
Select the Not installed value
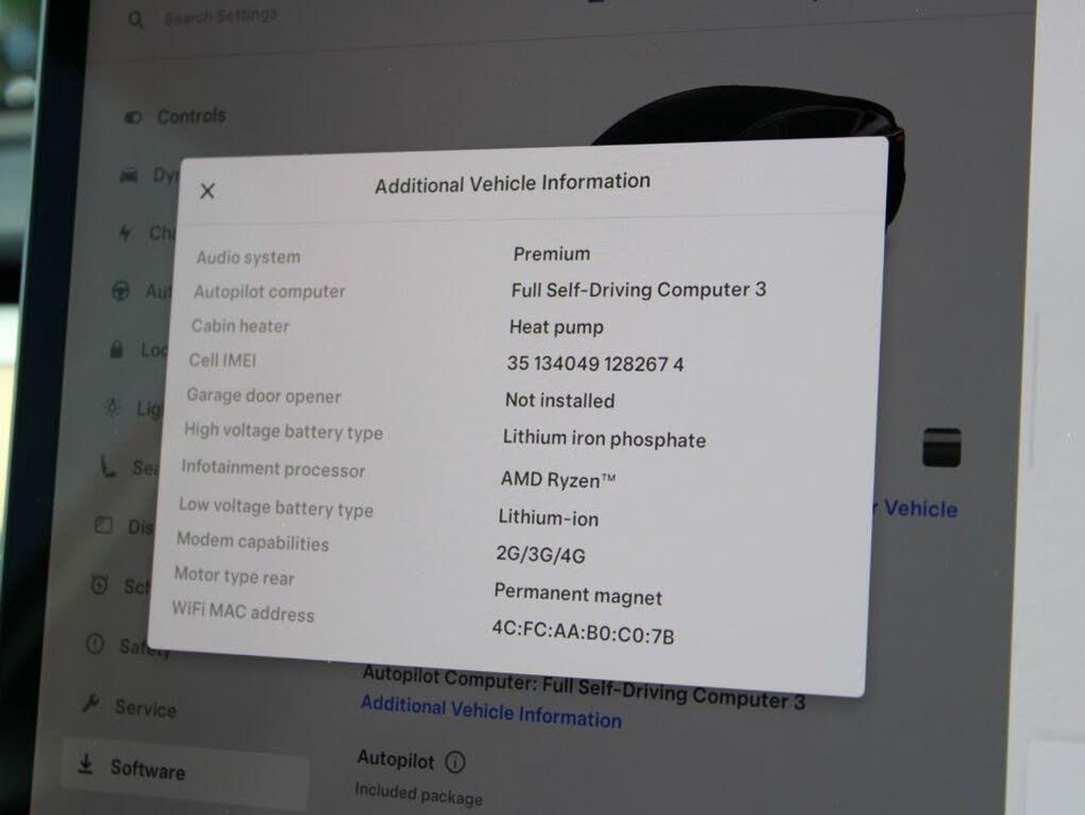point(560,400)
